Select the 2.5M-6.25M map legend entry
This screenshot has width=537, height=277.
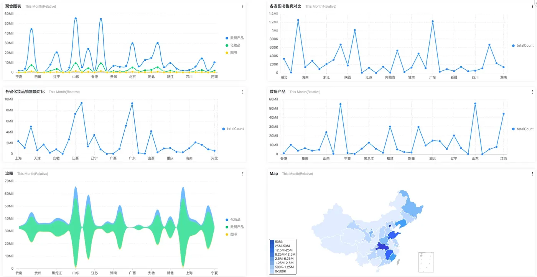282,259
